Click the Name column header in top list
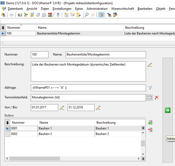Screen dimensions: 175x166 [x=80, y=27]
